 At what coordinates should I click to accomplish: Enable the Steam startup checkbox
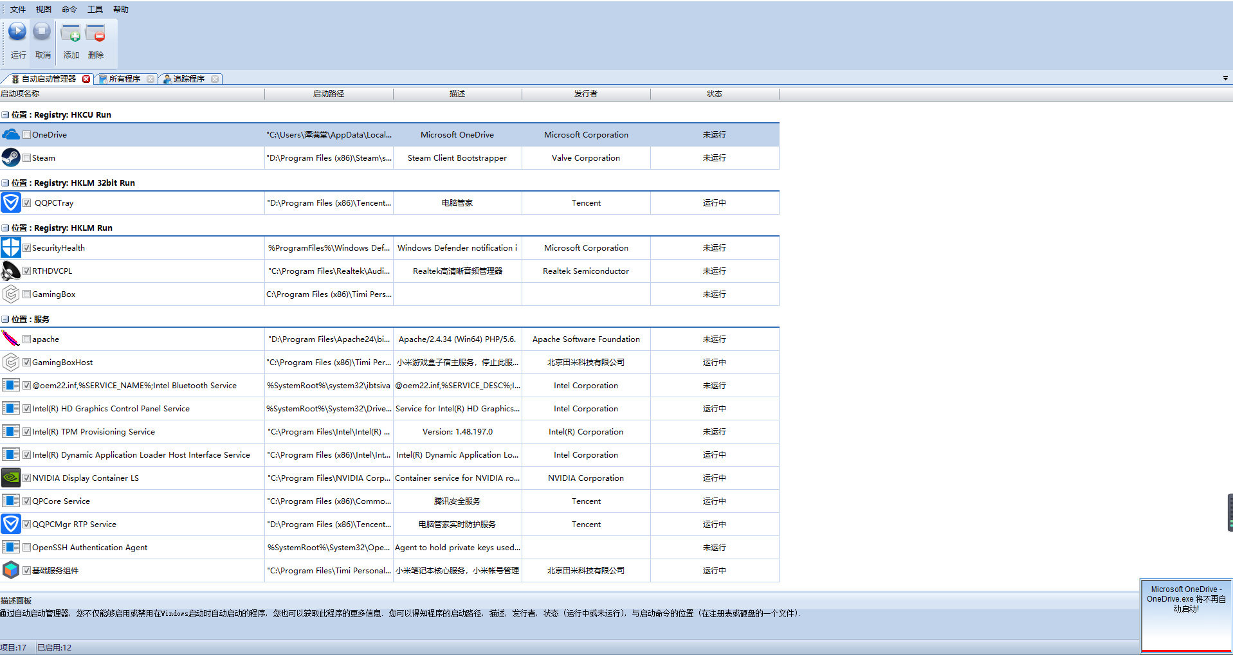(x=27, y=158)
